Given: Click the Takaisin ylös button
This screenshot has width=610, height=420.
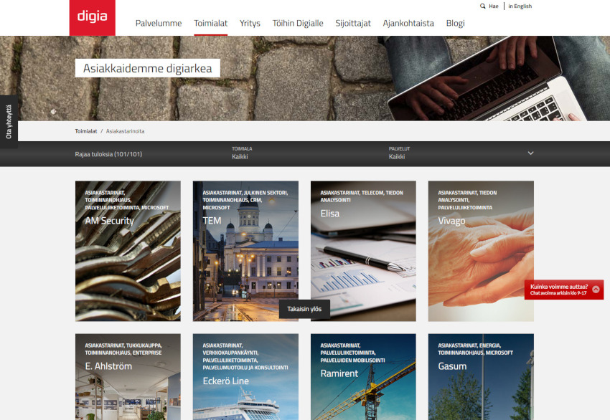Looking at the screenshot, I should tap(304, 310).
